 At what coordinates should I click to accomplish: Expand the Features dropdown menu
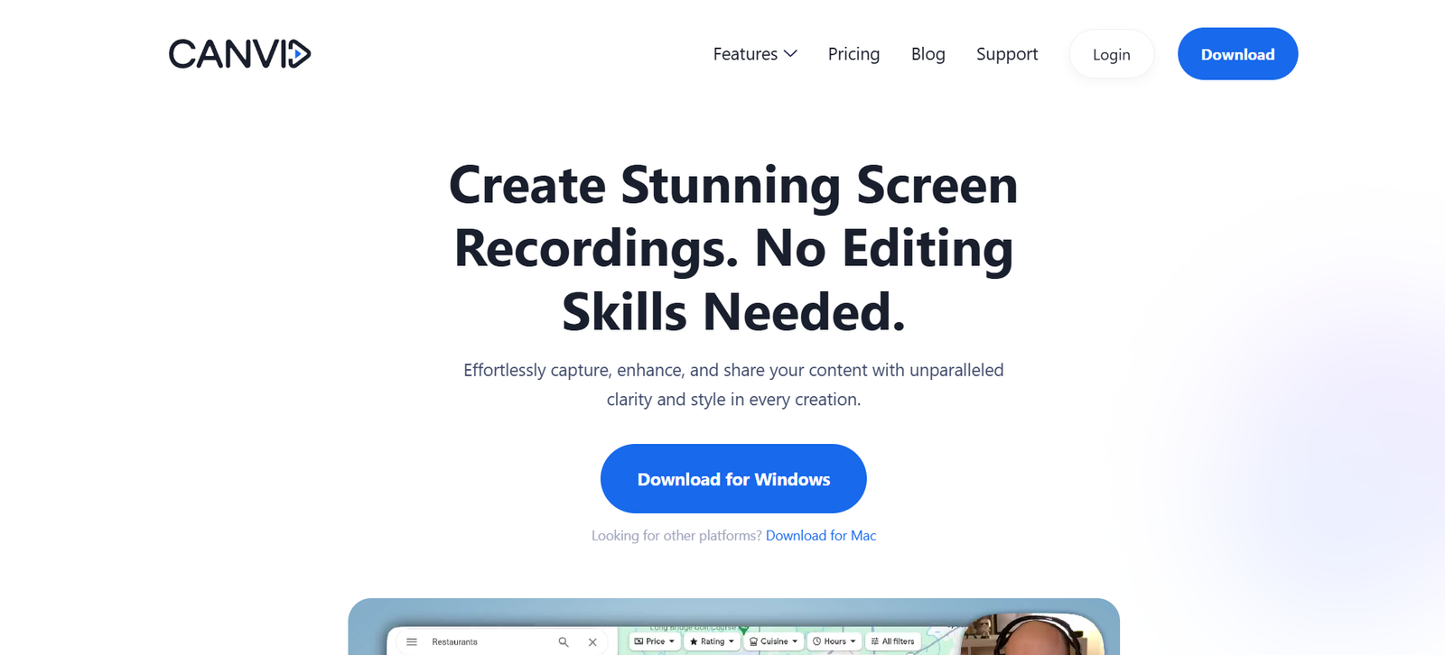tap(754, 54)
